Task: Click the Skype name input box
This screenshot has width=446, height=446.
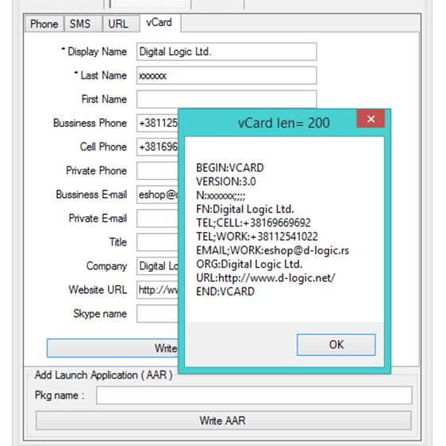Action: coord(158,314)
